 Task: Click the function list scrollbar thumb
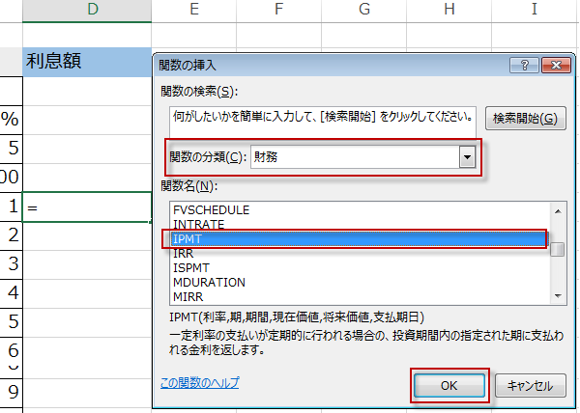click(x=558, y=249)
